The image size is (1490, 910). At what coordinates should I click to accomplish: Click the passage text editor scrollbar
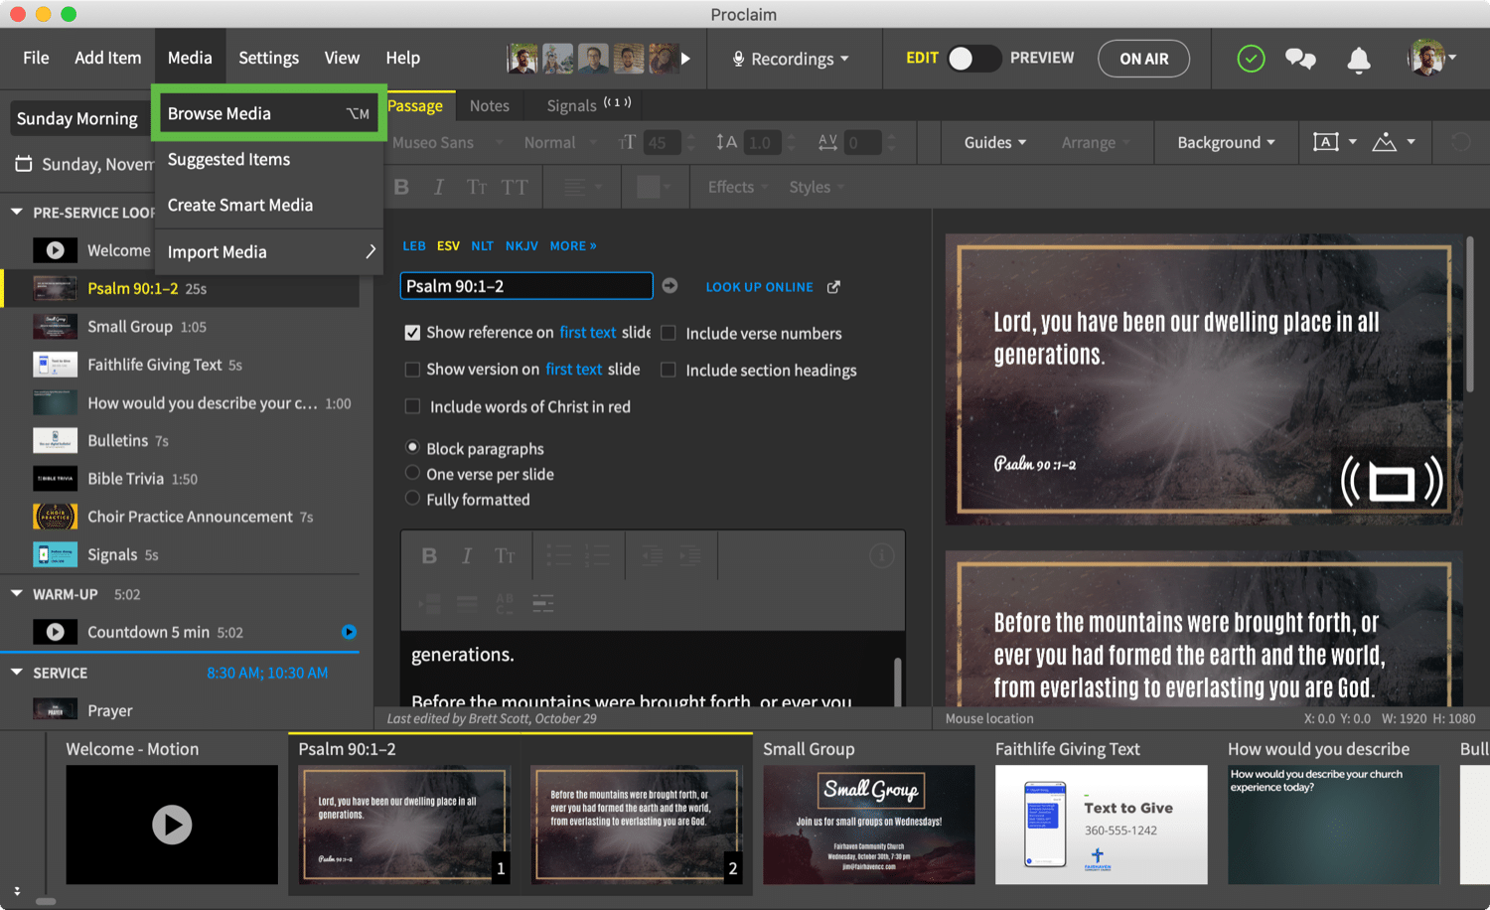898,681
